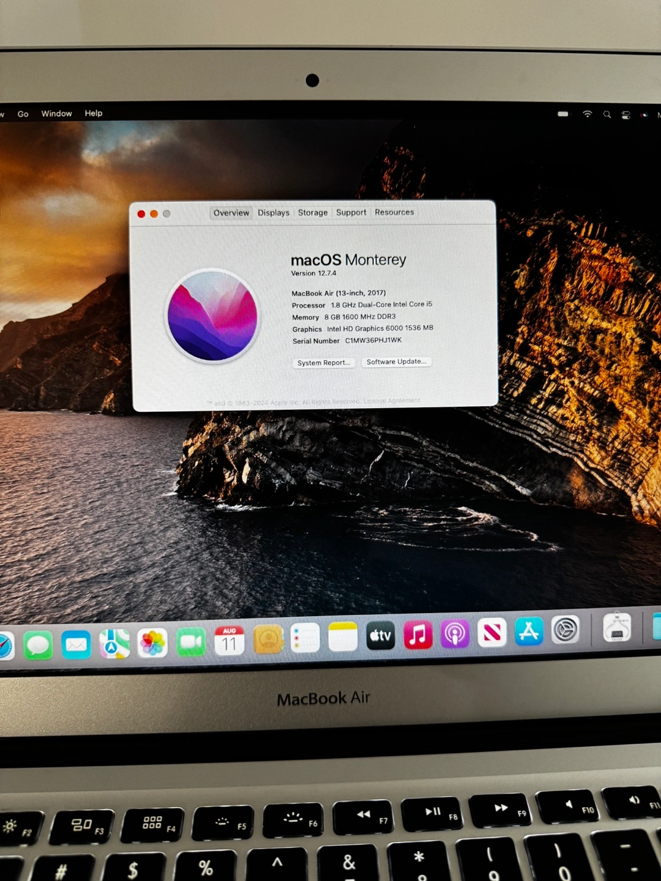Click '8 GB 1600 MHz DDR3' value
Viewport: 661px width, 881px height.
click(360, 317)
